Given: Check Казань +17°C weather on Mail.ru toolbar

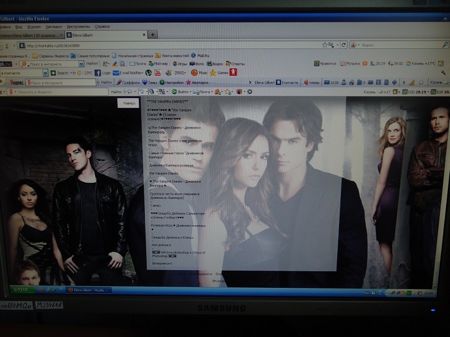Looking at the screenshot, I should tap(421, 64).
